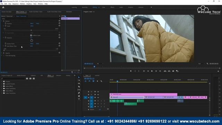The width and height of the screenshot is (222, 125).
Task: Select the Type tool
Action: 79,99
